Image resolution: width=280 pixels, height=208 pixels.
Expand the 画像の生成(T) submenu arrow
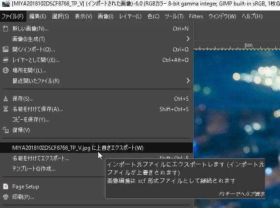(188, 39)
